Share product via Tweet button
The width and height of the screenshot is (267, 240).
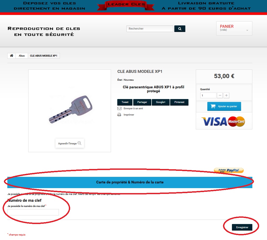tap(125, 102)
